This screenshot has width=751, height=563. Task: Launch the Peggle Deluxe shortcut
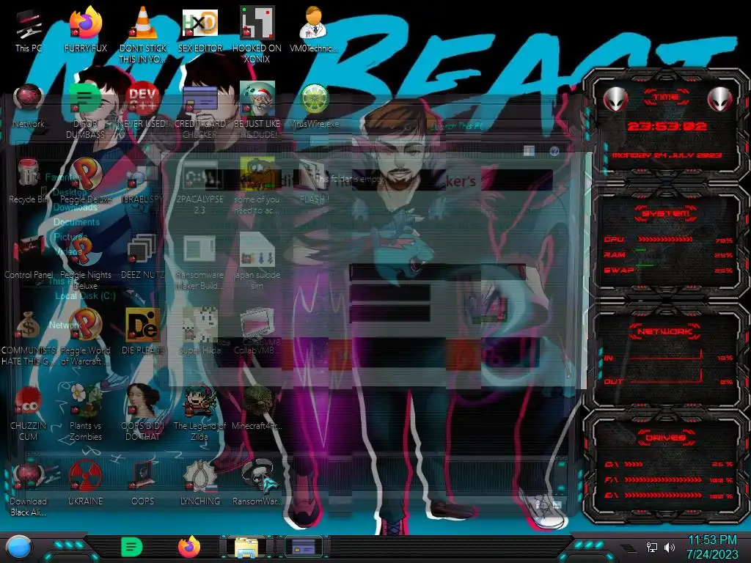click(x=85, y=181)
